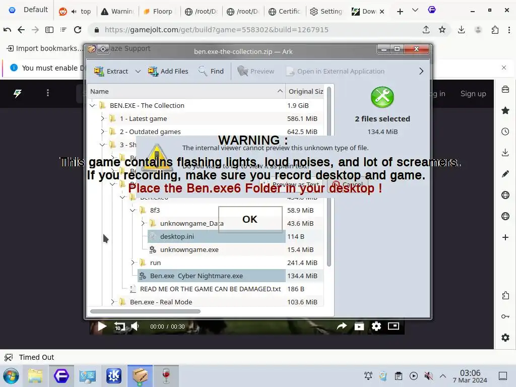Open the sidebar bookmarks star panel

pyautogui.click(x=505, y=110)
